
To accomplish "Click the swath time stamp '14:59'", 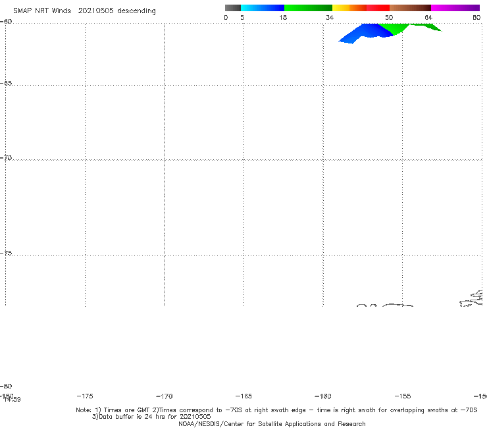I will pyautogui.click(x=13, y=400).
